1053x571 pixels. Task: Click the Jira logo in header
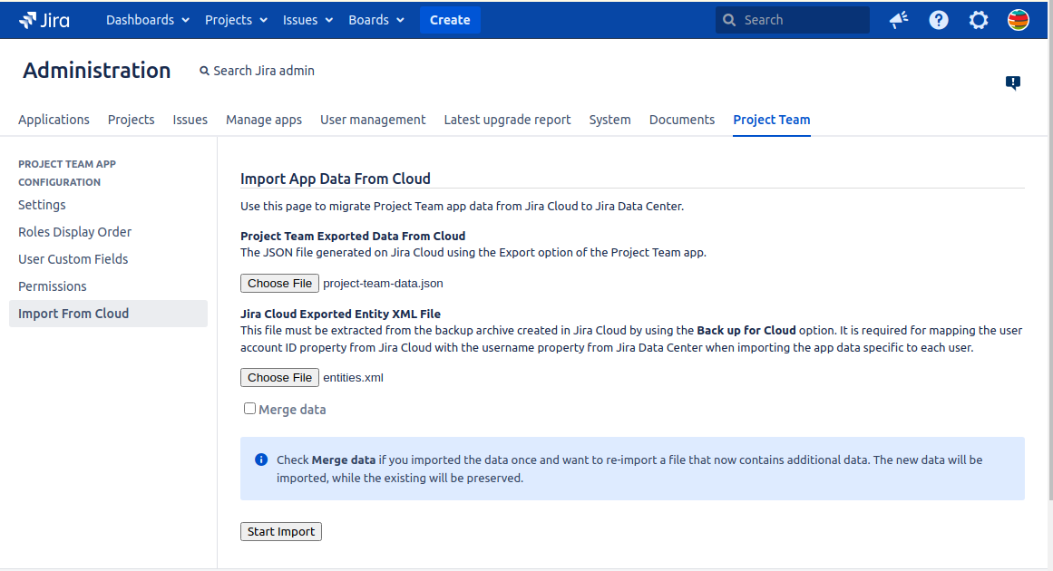tap(44, 20)
